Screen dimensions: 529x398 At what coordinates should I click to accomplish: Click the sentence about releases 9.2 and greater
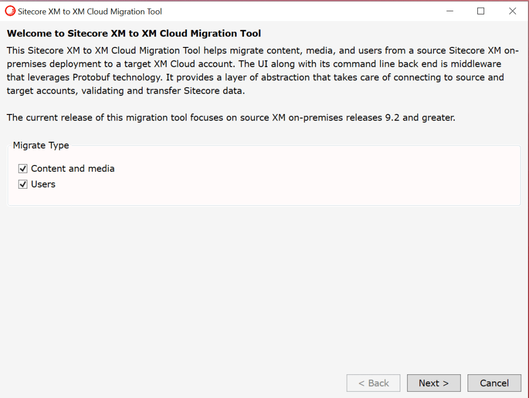click(x=231, y=118)
